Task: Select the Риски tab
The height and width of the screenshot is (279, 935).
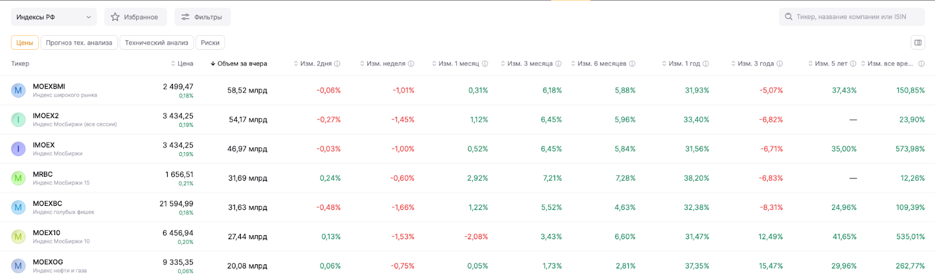Action: point(210,43)
